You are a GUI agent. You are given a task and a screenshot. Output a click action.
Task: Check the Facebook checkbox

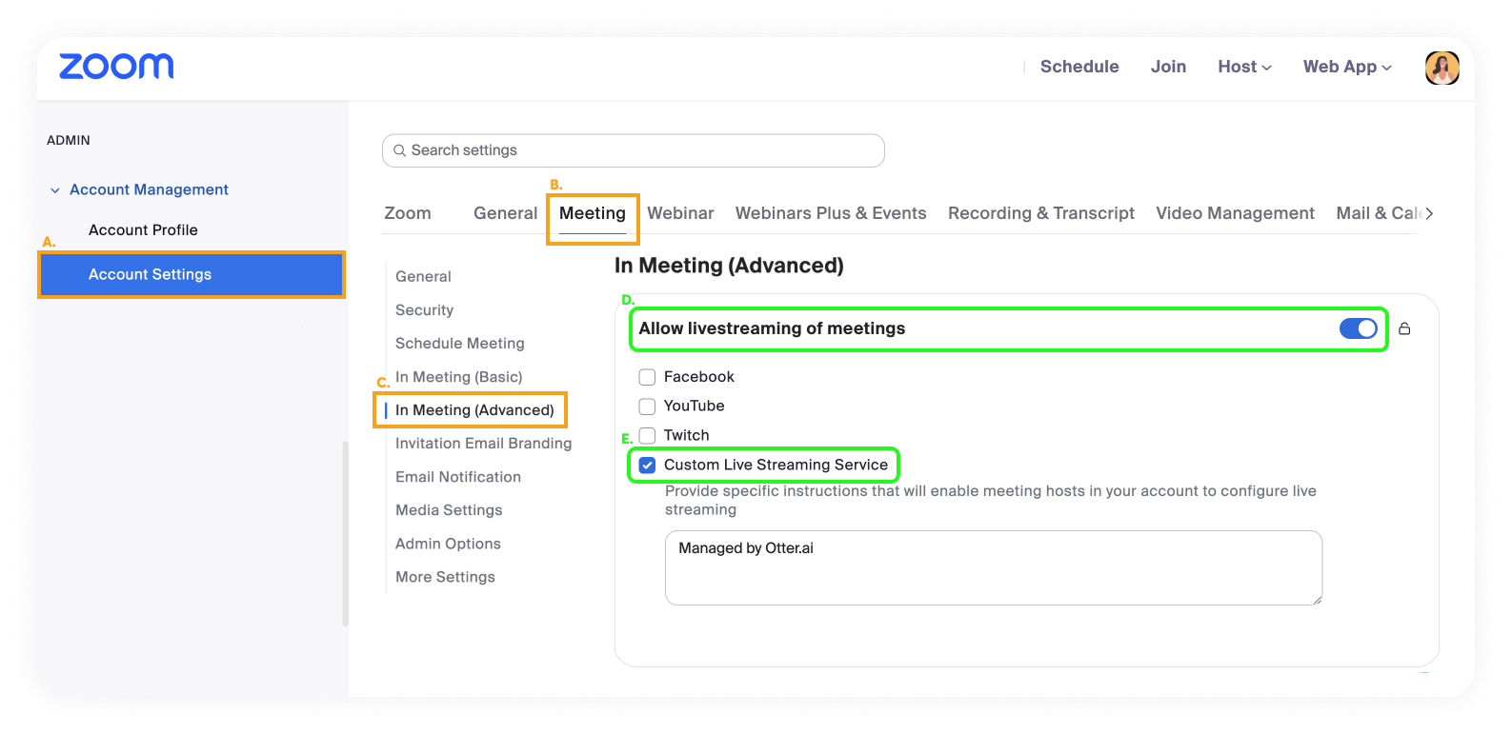[x=647, y=377]
